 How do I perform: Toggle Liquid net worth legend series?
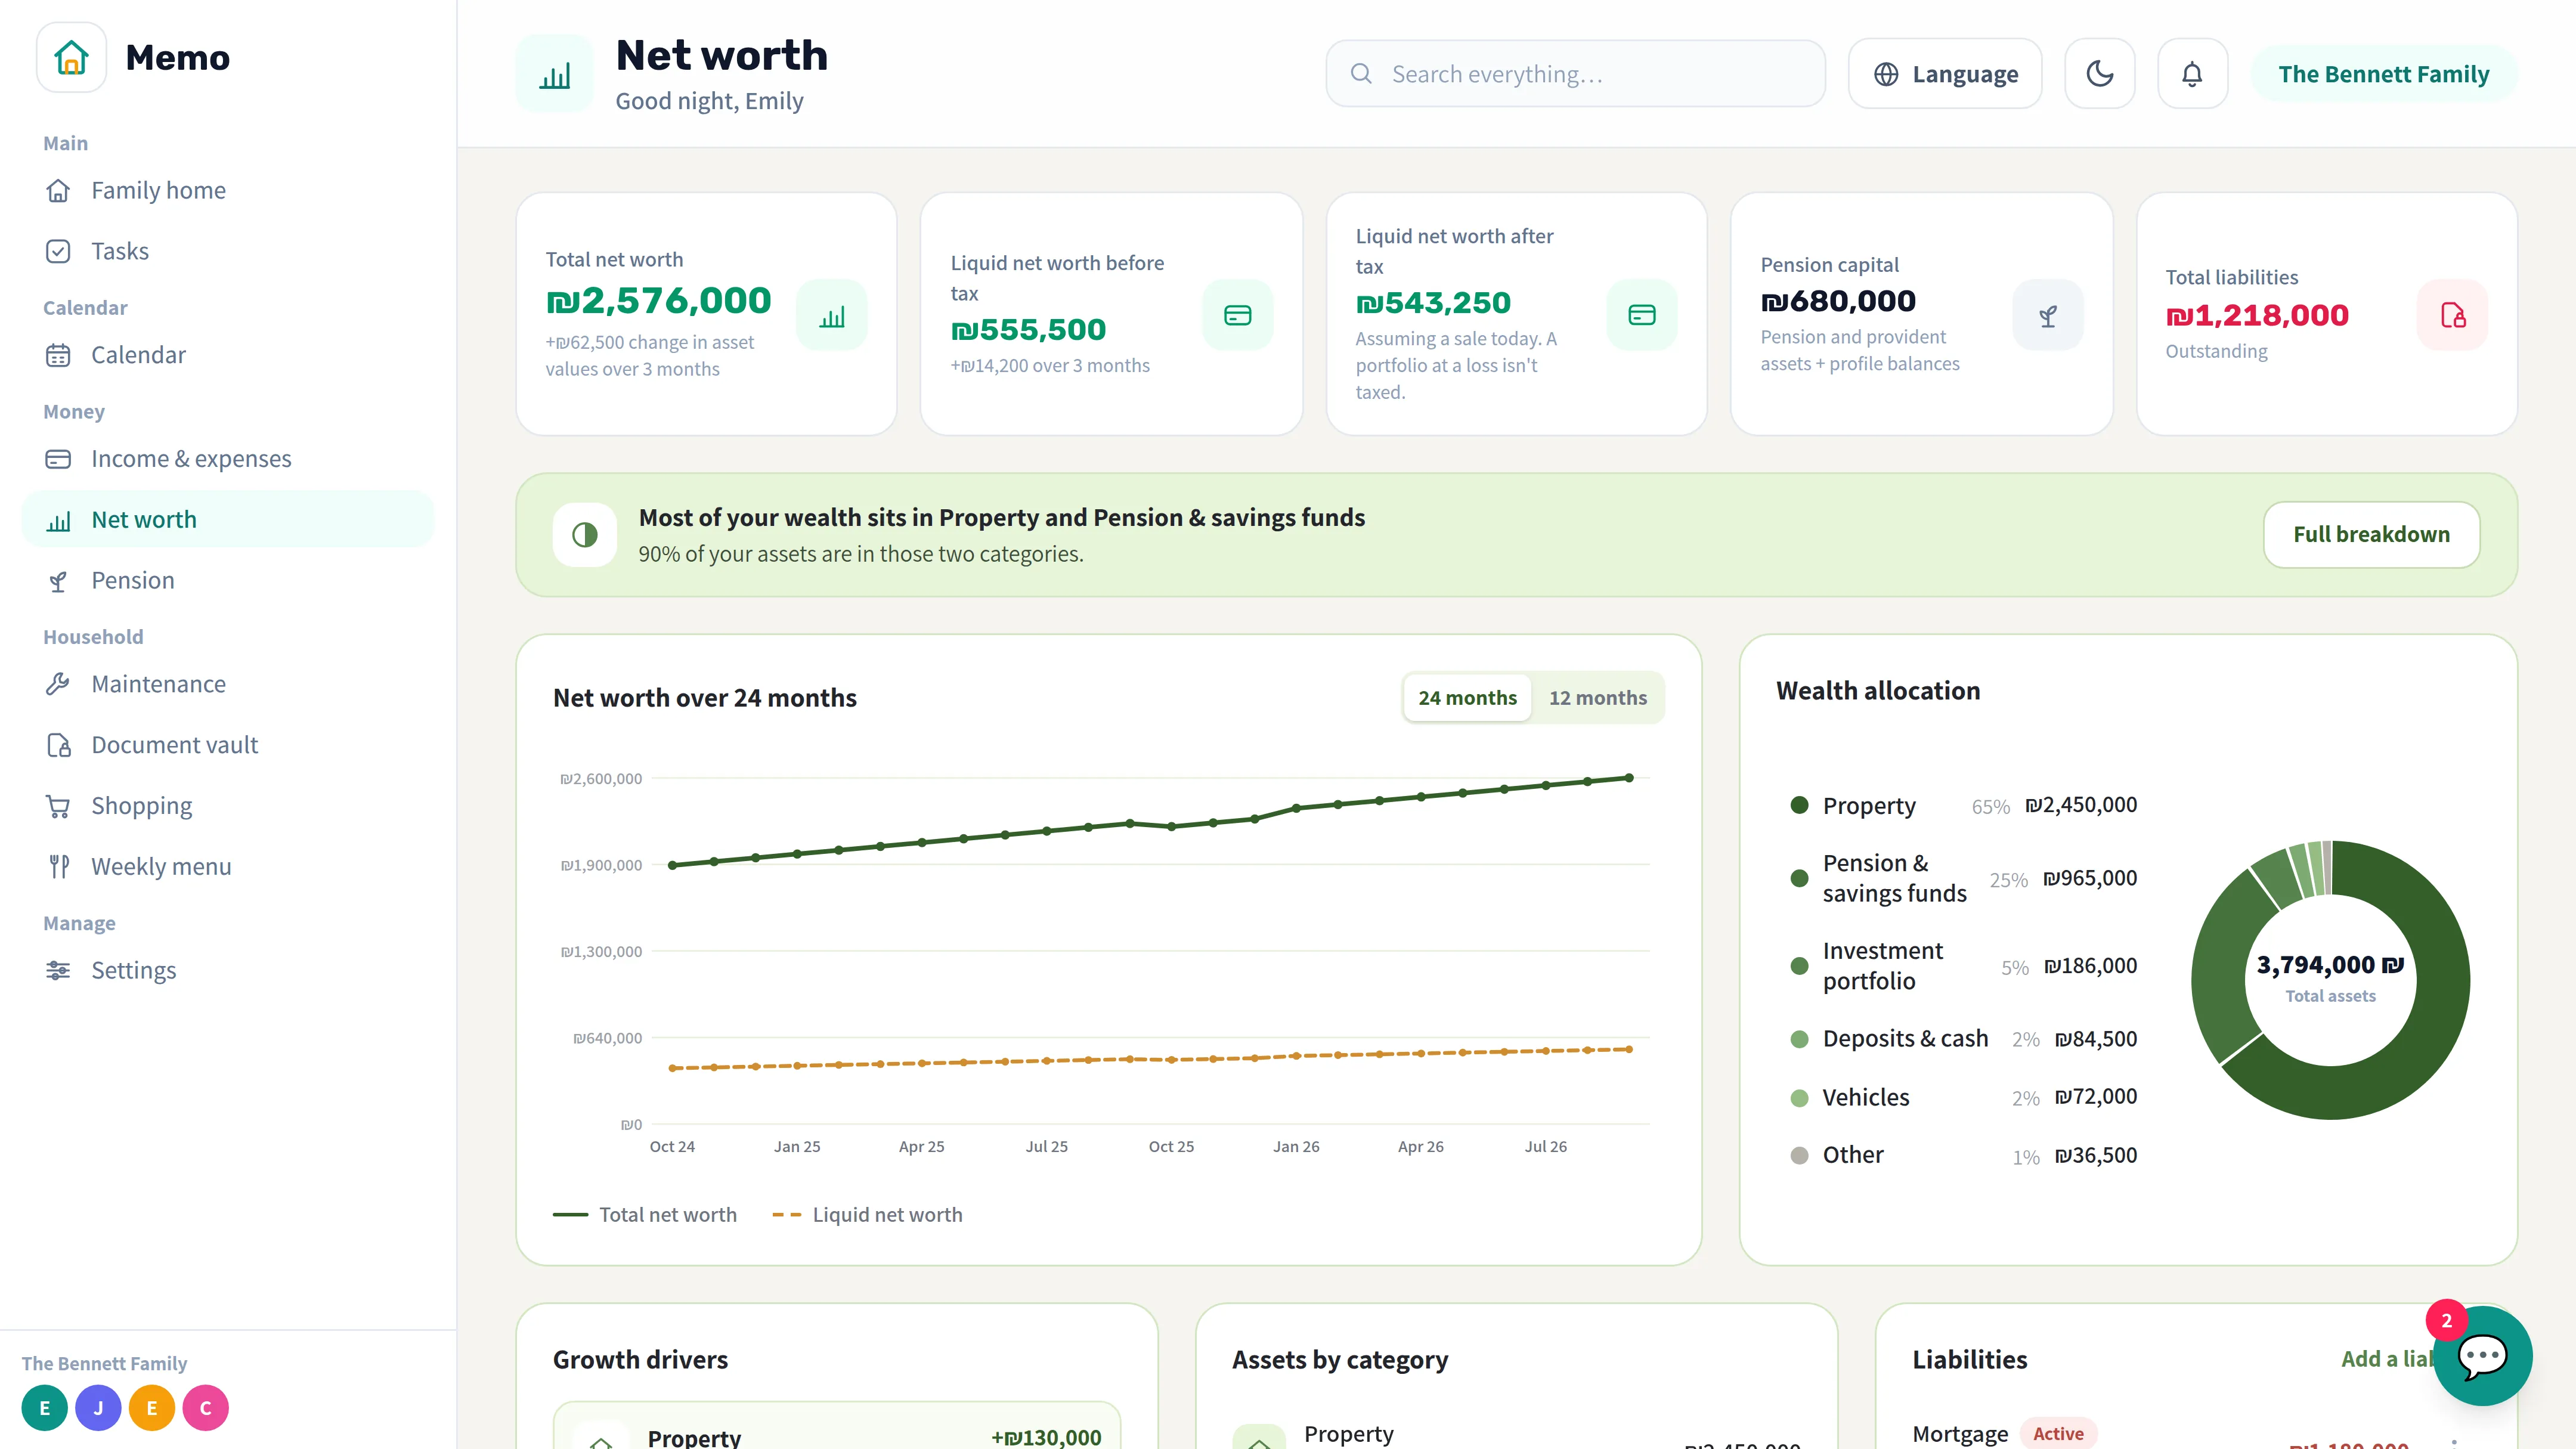868,1215
